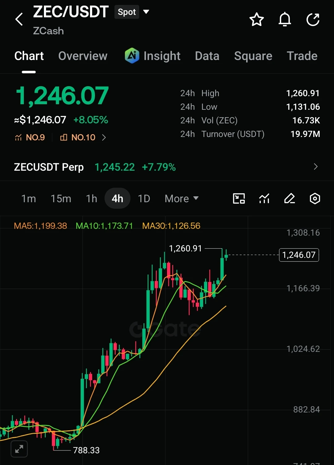Open the More timeframes dropdown
The height and width of the screenshot is (465, 334).
pyautogui.click(x=182, y=198)
